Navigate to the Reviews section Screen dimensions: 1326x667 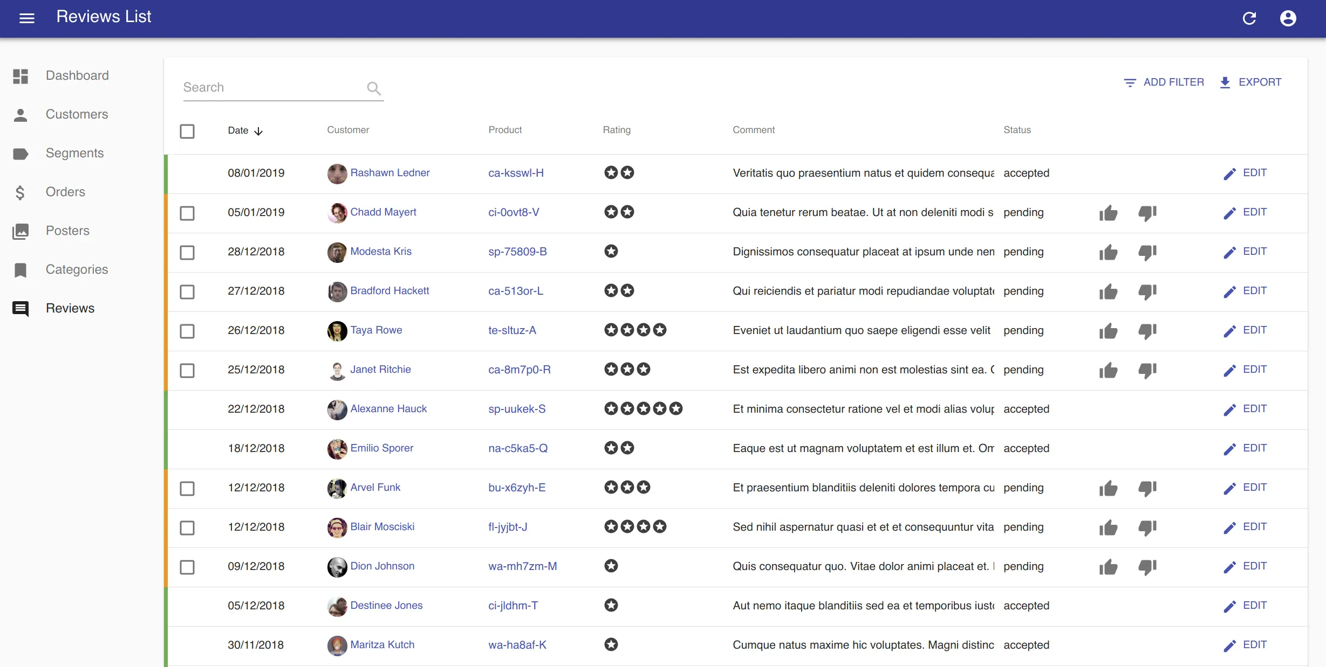[70, 308]
